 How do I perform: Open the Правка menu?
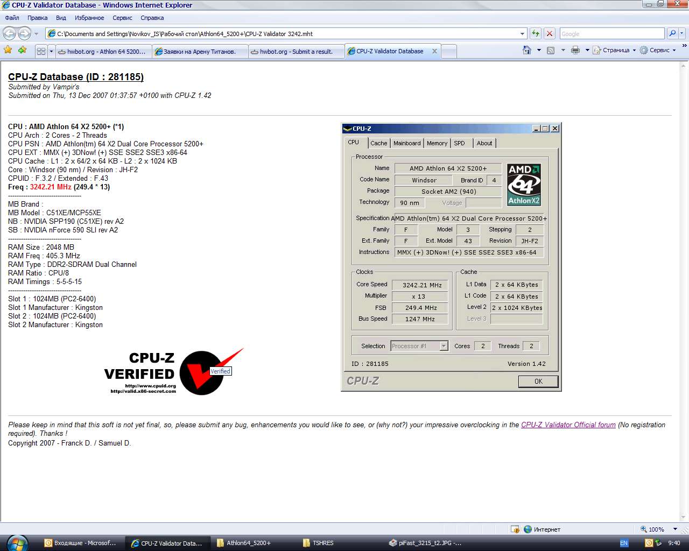tap(37, 18)
